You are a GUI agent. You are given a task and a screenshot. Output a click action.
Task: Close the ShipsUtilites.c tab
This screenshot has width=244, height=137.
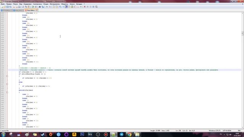37,10
